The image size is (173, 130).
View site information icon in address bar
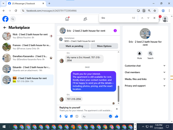(x=23, y=11)
